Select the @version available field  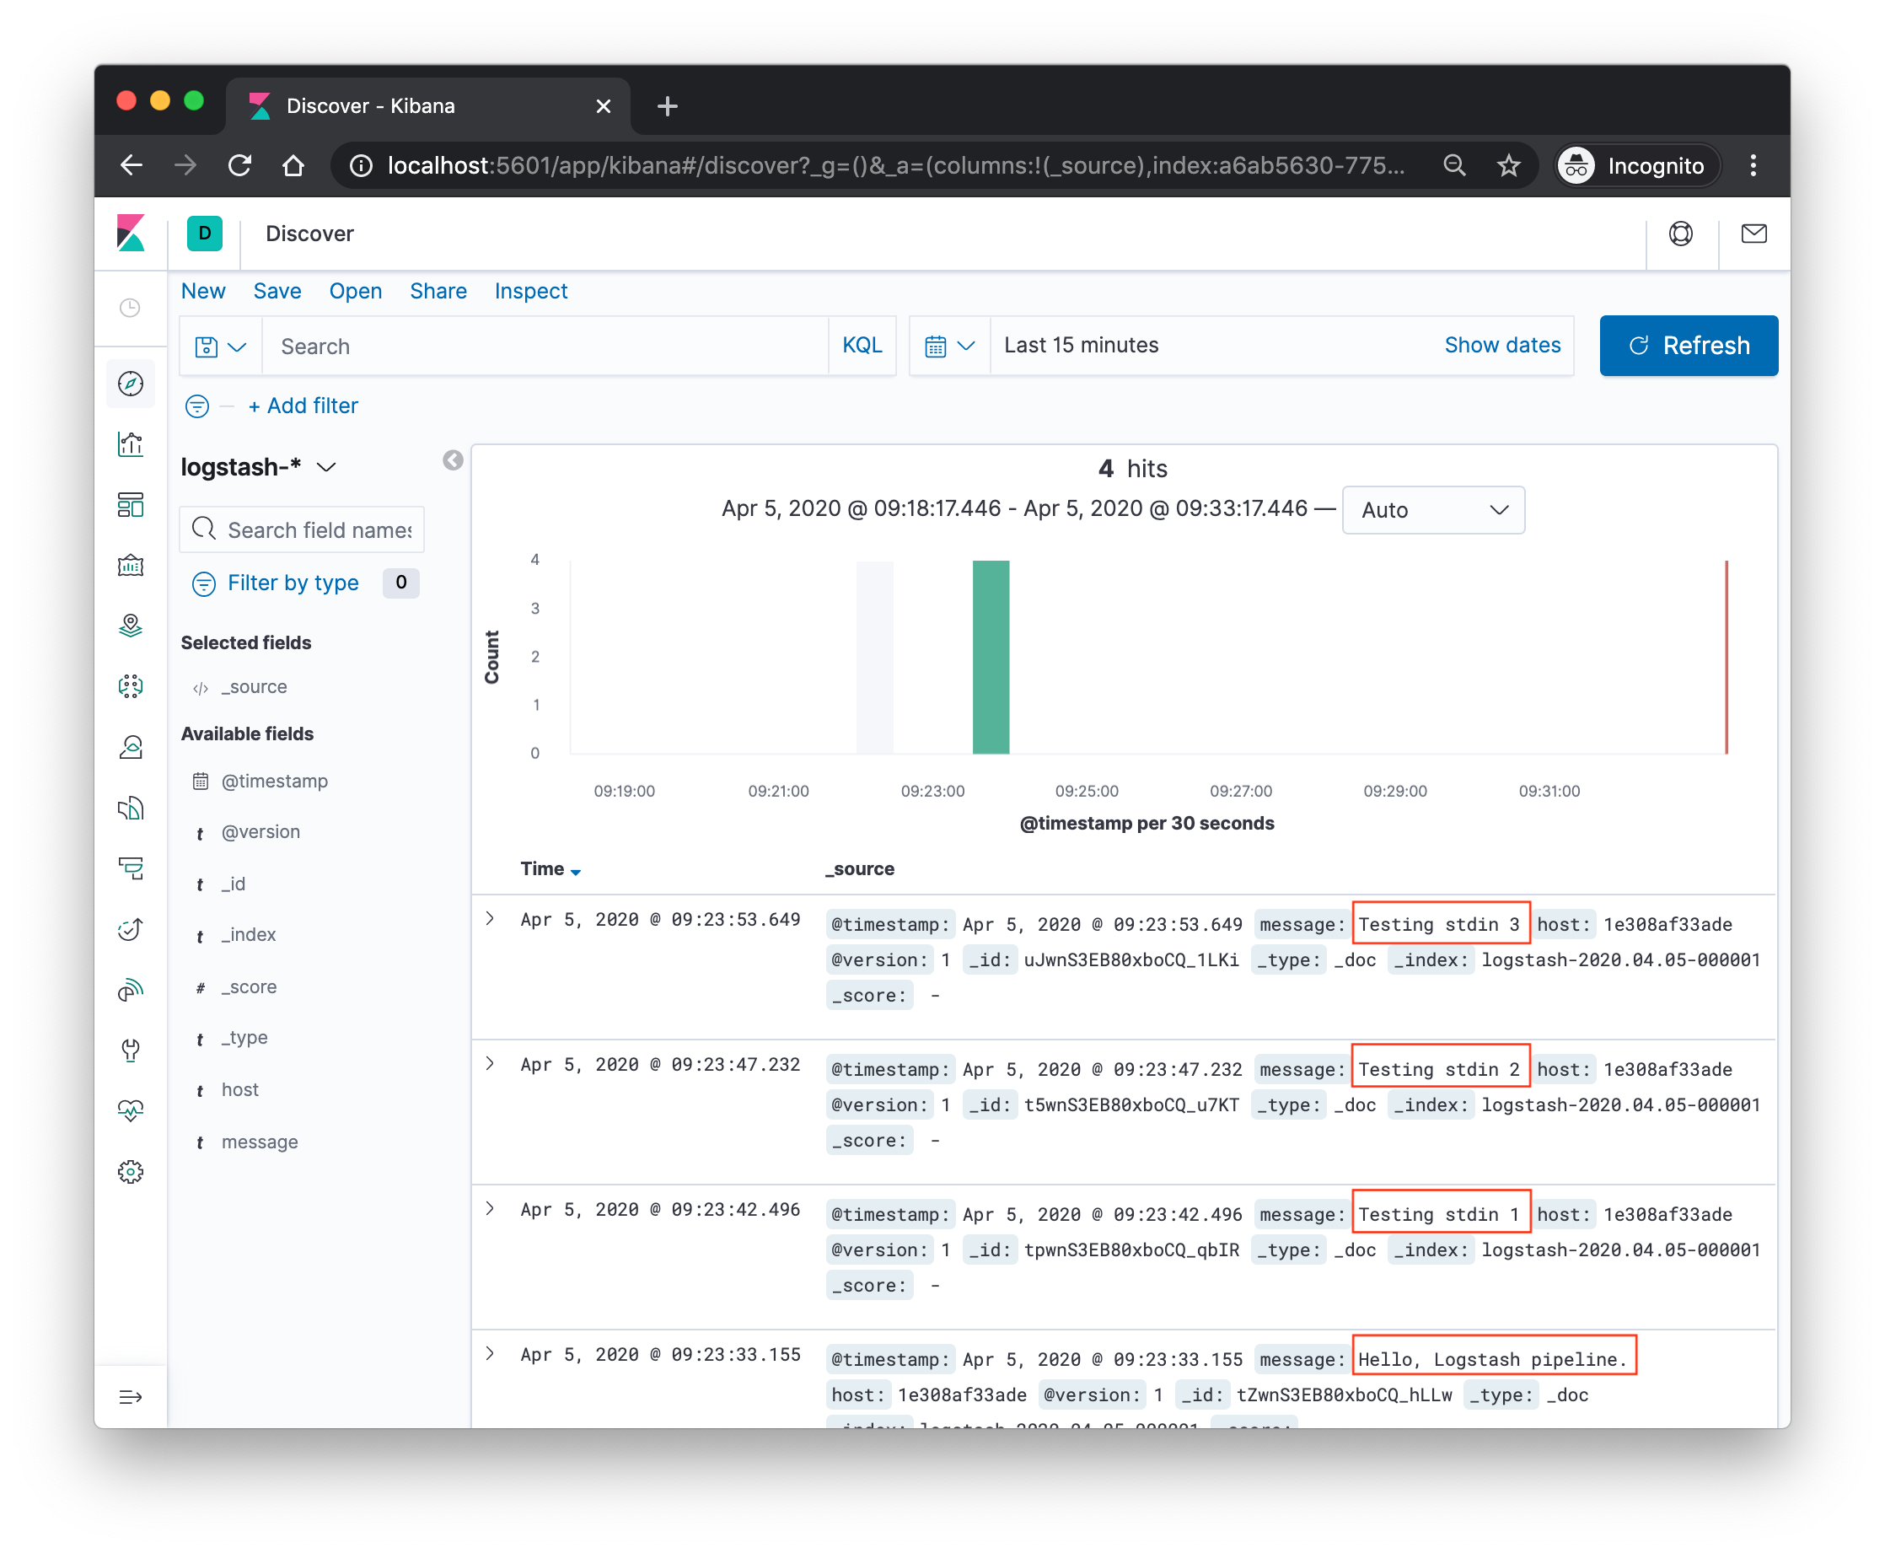[260, 832]
